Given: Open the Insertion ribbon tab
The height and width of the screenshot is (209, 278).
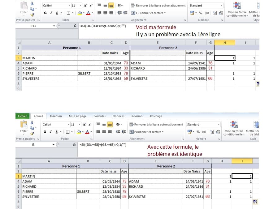Looking at the screenshot, I should point(56,116).
